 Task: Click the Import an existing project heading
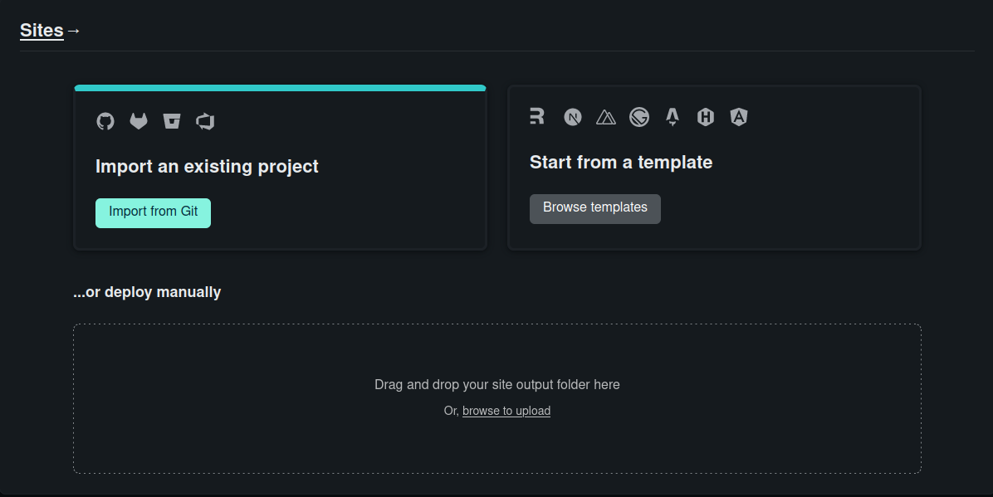pos(207,167)
